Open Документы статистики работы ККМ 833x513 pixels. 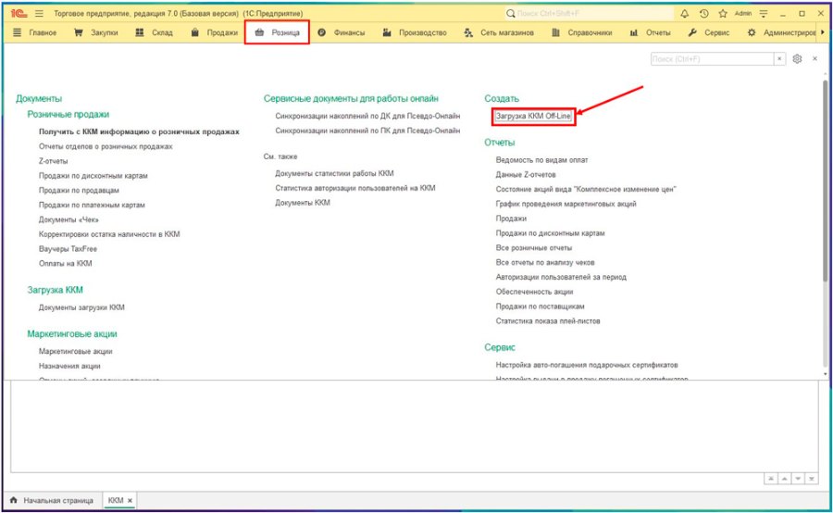(x=335, y=173)
